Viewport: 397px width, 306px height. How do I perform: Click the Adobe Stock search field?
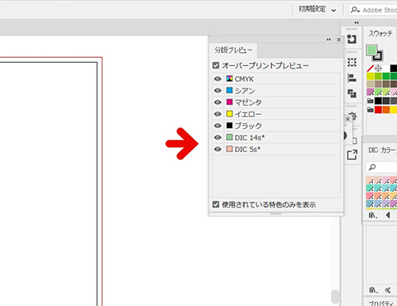[373, 10]
